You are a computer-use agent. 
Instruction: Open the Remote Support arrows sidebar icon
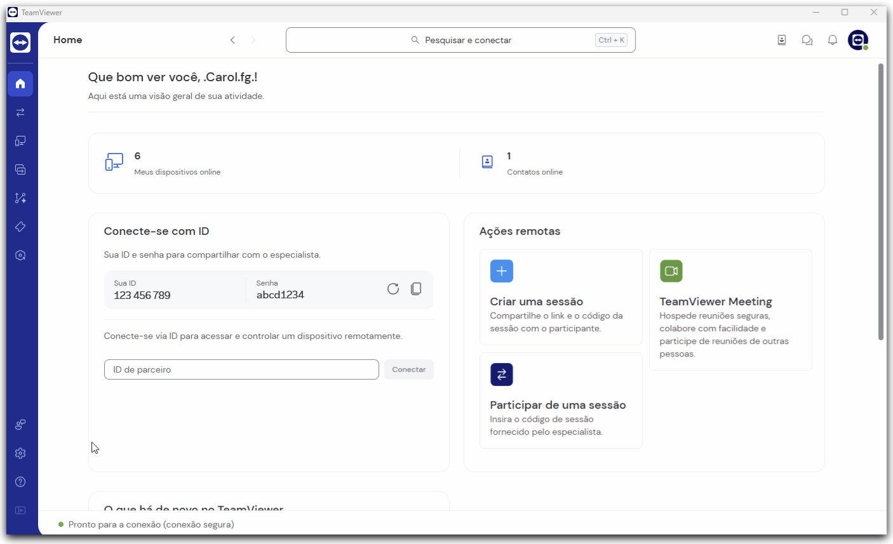click(x=20, y=112)
